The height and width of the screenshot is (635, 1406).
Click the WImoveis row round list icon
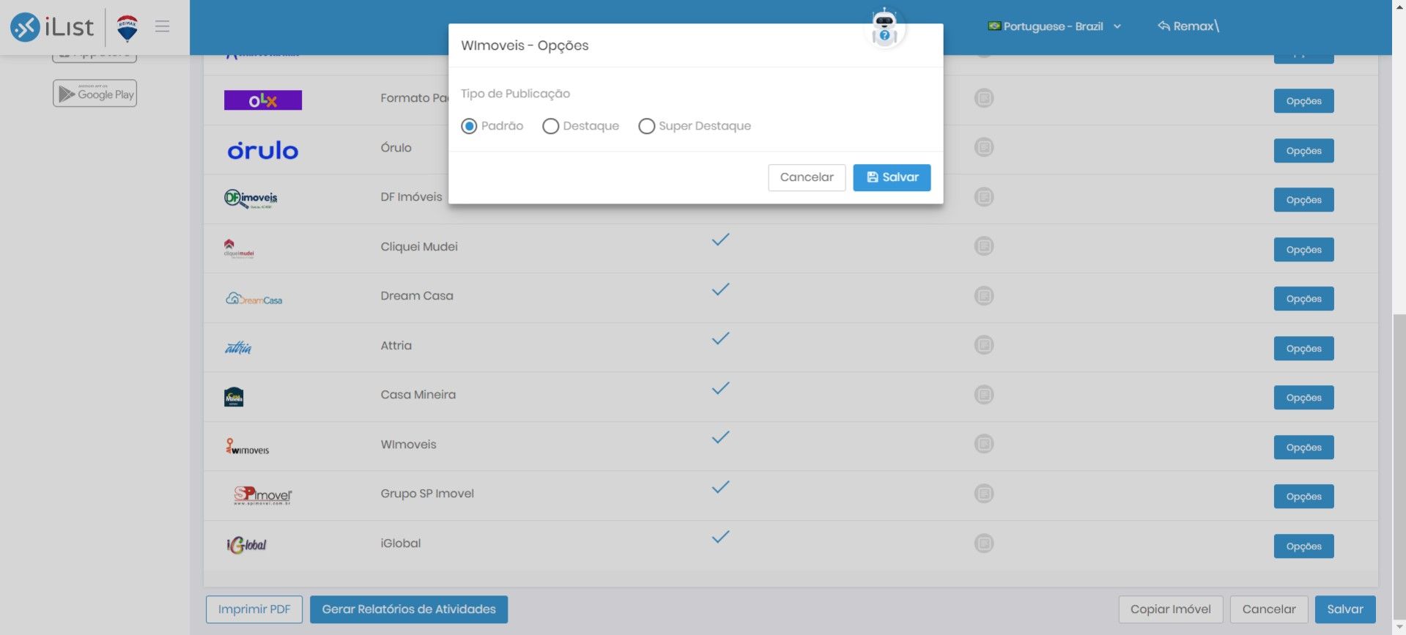pos(984,444)
